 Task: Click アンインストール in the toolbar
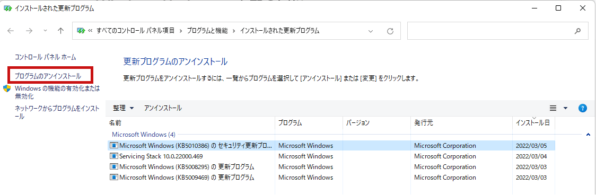(163, 108)
